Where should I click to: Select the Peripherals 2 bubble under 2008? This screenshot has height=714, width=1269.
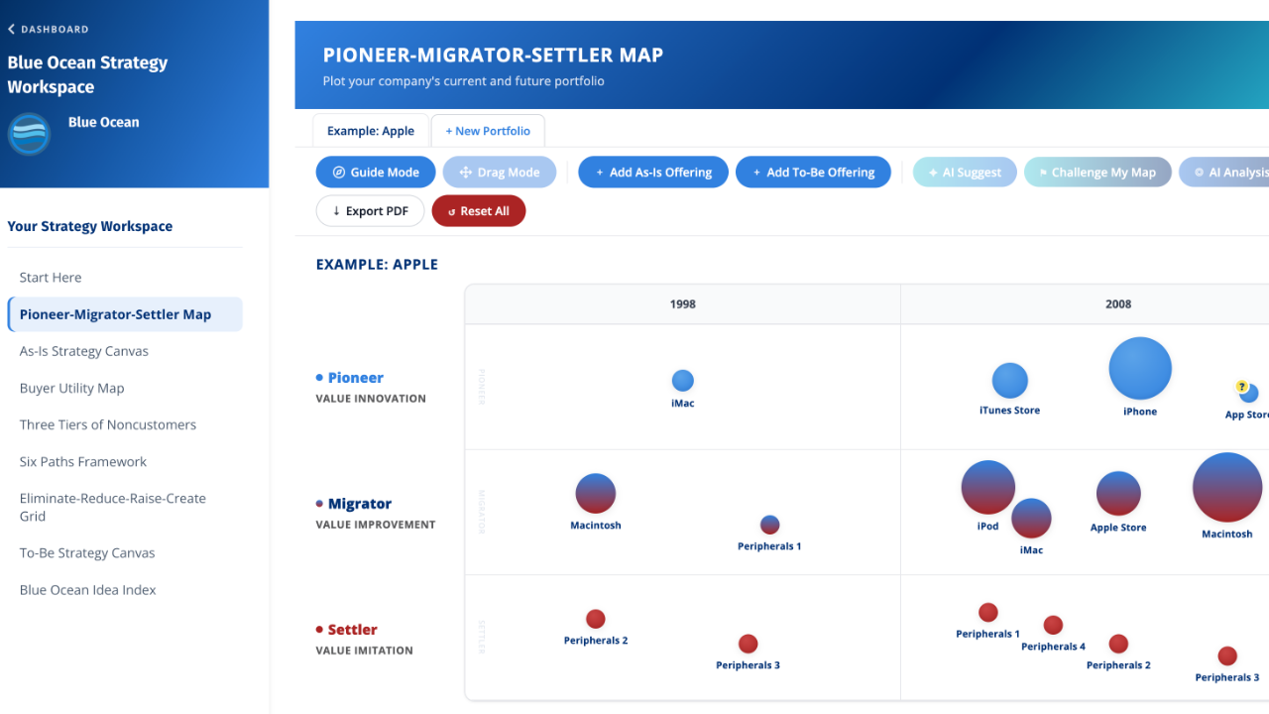1118,644
